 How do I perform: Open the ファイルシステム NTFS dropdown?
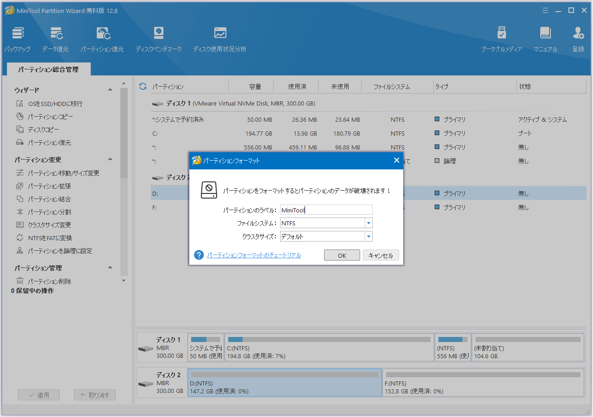pos(368,223)
